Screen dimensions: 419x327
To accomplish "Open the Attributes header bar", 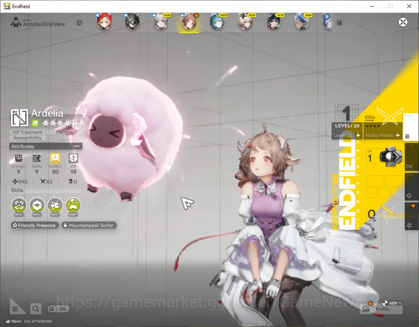I will point(46,146).
